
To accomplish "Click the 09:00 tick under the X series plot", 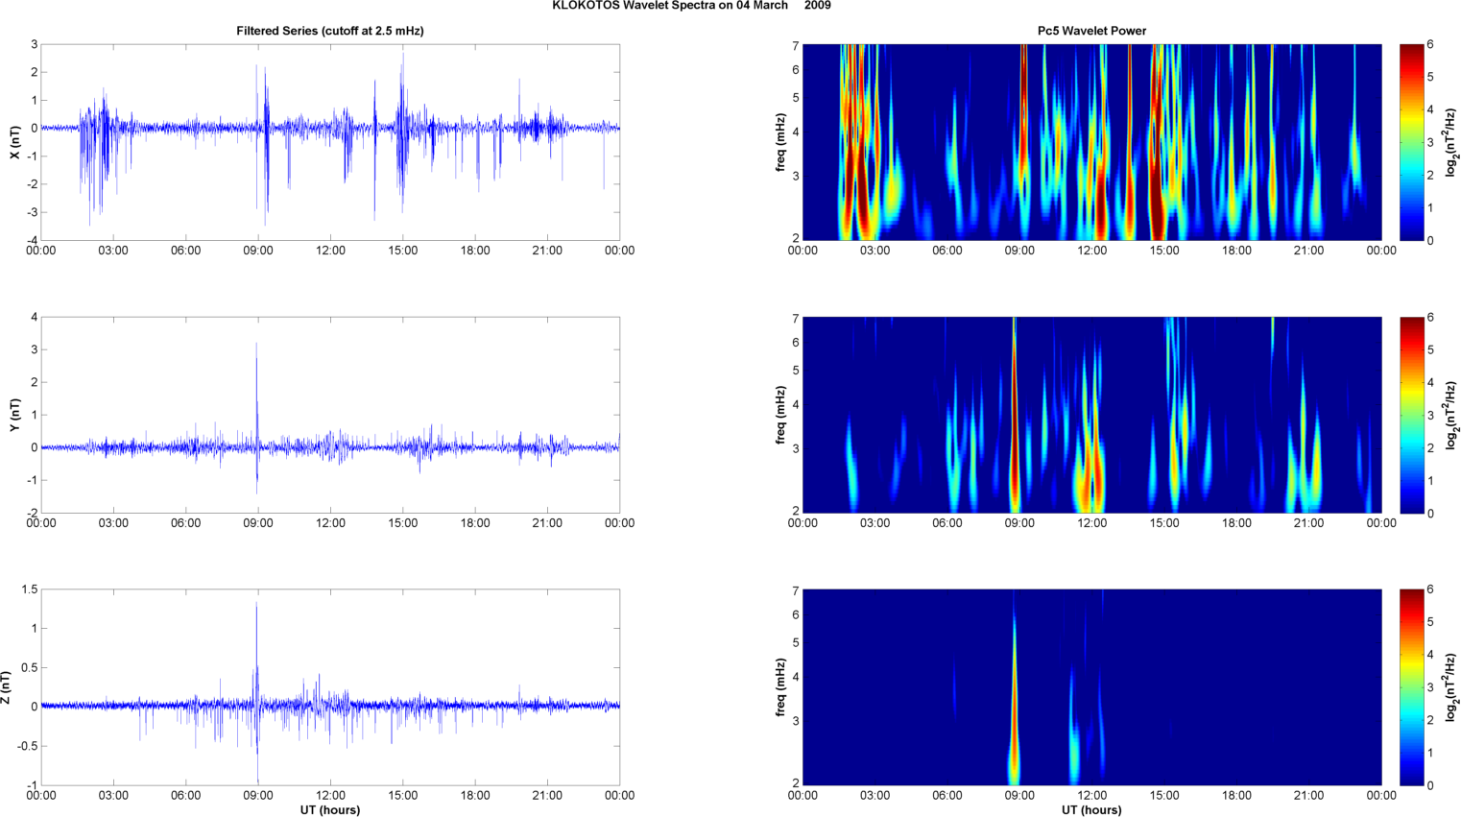I will tap(258, 251).
